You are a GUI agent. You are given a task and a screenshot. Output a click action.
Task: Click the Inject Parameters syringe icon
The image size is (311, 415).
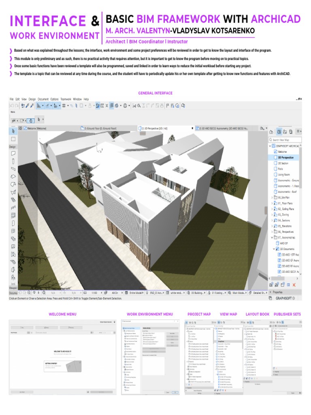pyautogui.click(x=32, y=106)
